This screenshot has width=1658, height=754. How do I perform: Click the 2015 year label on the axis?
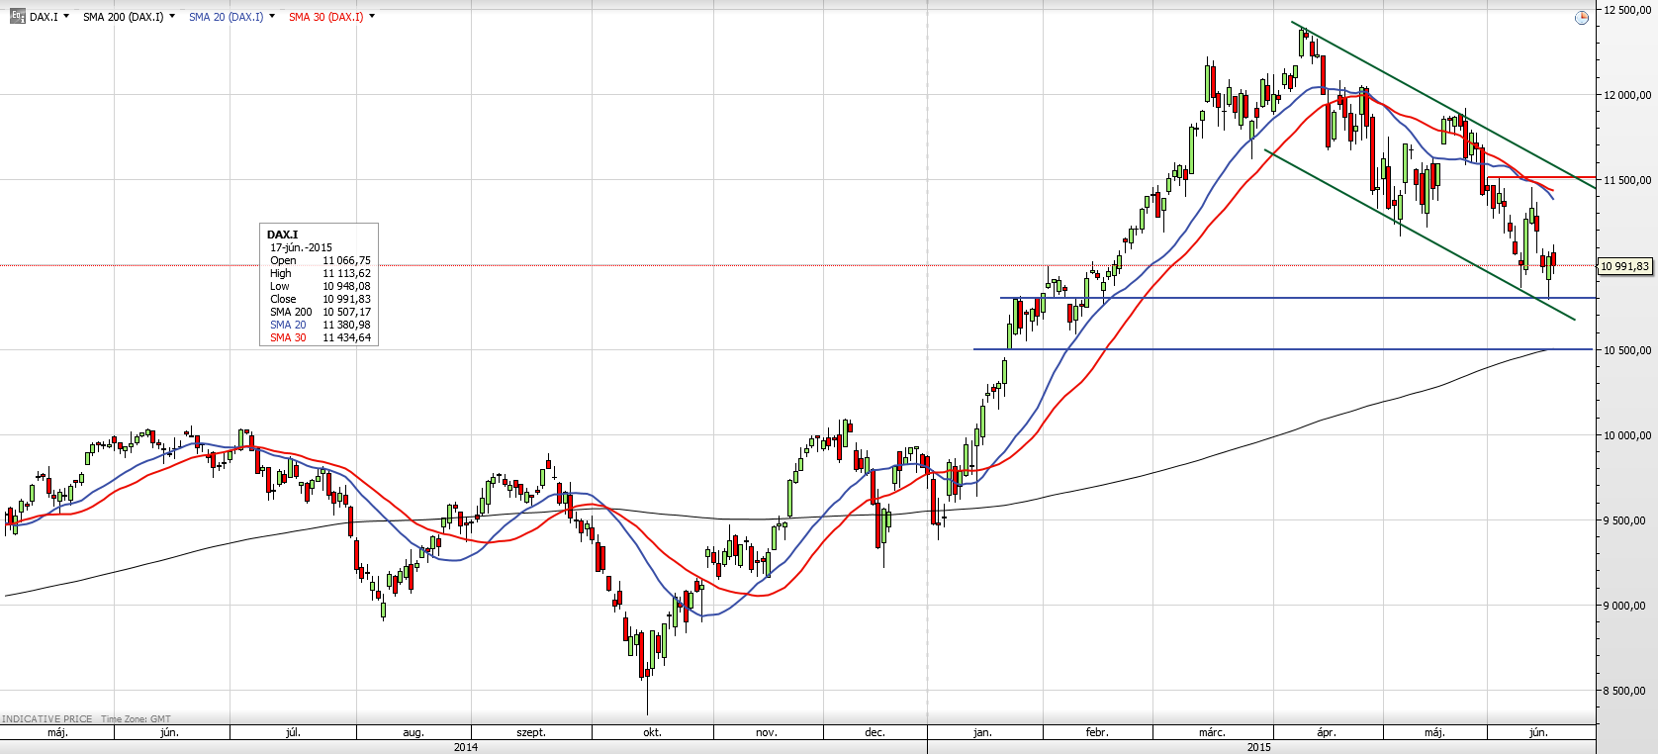pos(1259,747)
